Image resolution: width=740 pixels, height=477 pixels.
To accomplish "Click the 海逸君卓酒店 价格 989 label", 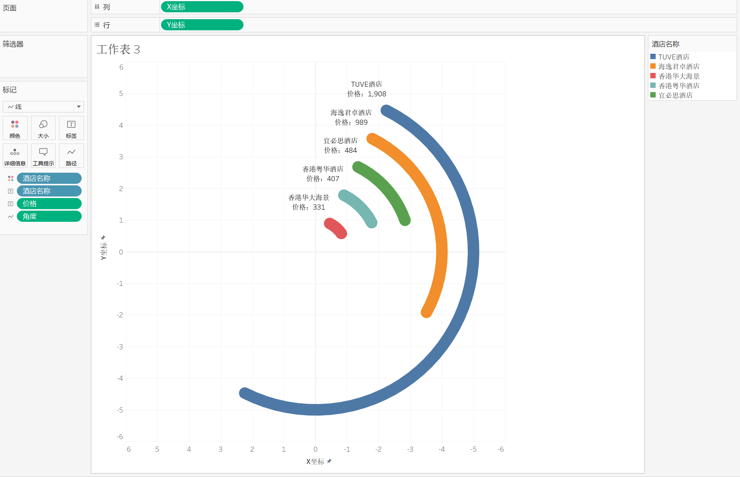I will [x=351, y=117].
